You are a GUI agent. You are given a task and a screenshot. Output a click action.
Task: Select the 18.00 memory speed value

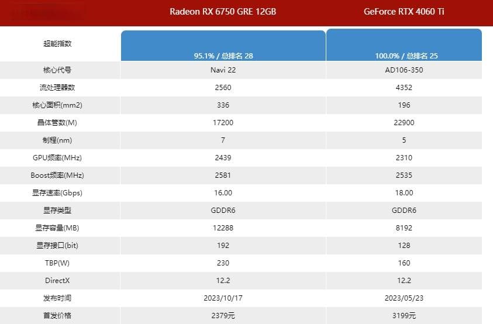point(404,193)
